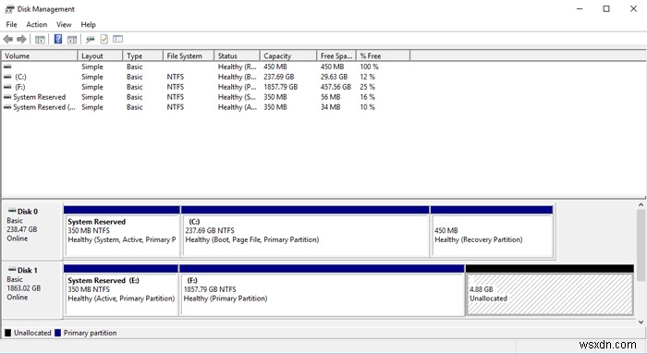Click the Forward arrow toolbar icon
The height and width of the screenshot is (354, 647).
[x=21, y=39]
